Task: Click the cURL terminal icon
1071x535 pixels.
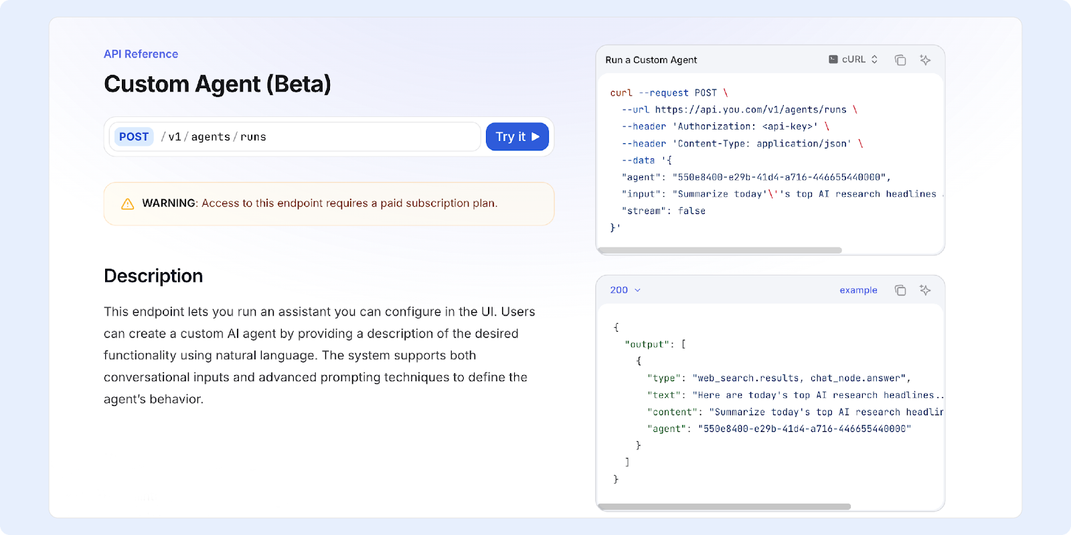Action: click(833, 60)
